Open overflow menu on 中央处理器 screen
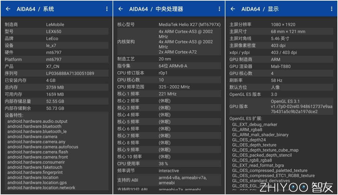The height and width of the screenshot is (195, 338). tap(219, 9)
